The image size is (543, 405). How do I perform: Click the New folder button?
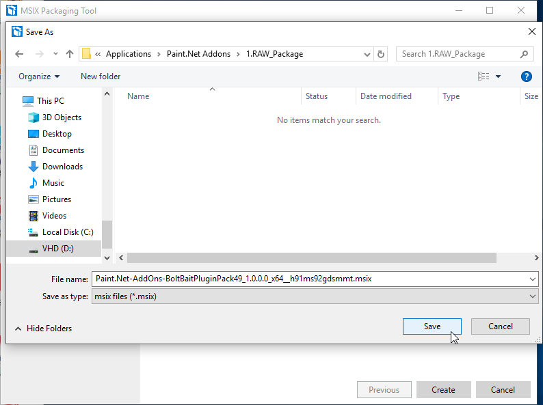pos(101,76)
